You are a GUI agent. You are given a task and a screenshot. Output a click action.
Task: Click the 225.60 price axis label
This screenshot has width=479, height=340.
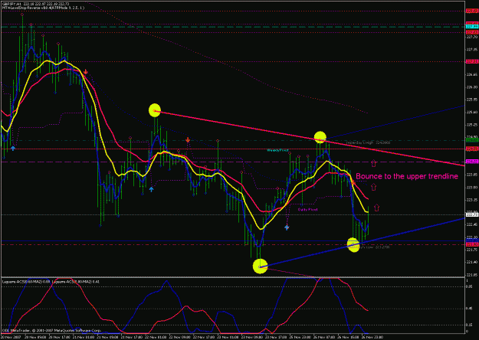coord(471,112)
